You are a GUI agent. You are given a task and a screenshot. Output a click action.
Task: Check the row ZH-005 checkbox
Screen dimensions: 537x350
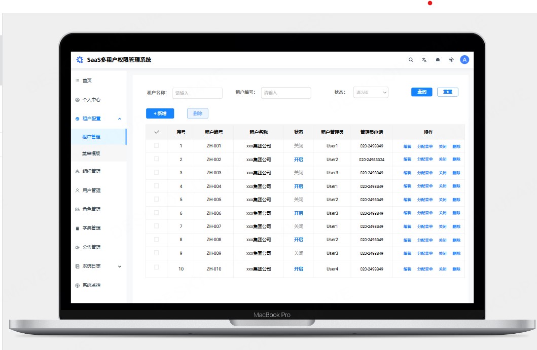point(157,199)
